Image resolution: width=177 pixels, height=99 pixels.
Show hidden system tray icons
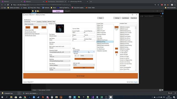point(152,97)
